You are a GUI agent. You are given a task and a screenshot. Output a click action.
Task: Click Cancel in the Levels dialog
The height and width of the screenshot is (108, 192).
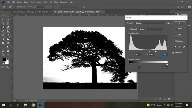(x=179, y=28)
